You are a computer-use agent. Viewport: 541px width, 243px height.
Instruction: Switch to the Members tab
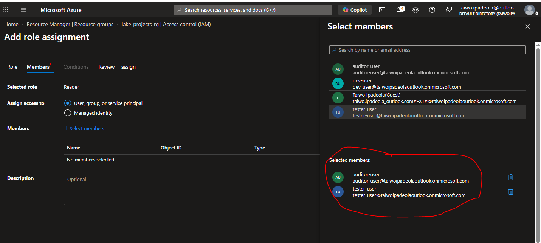38,67
